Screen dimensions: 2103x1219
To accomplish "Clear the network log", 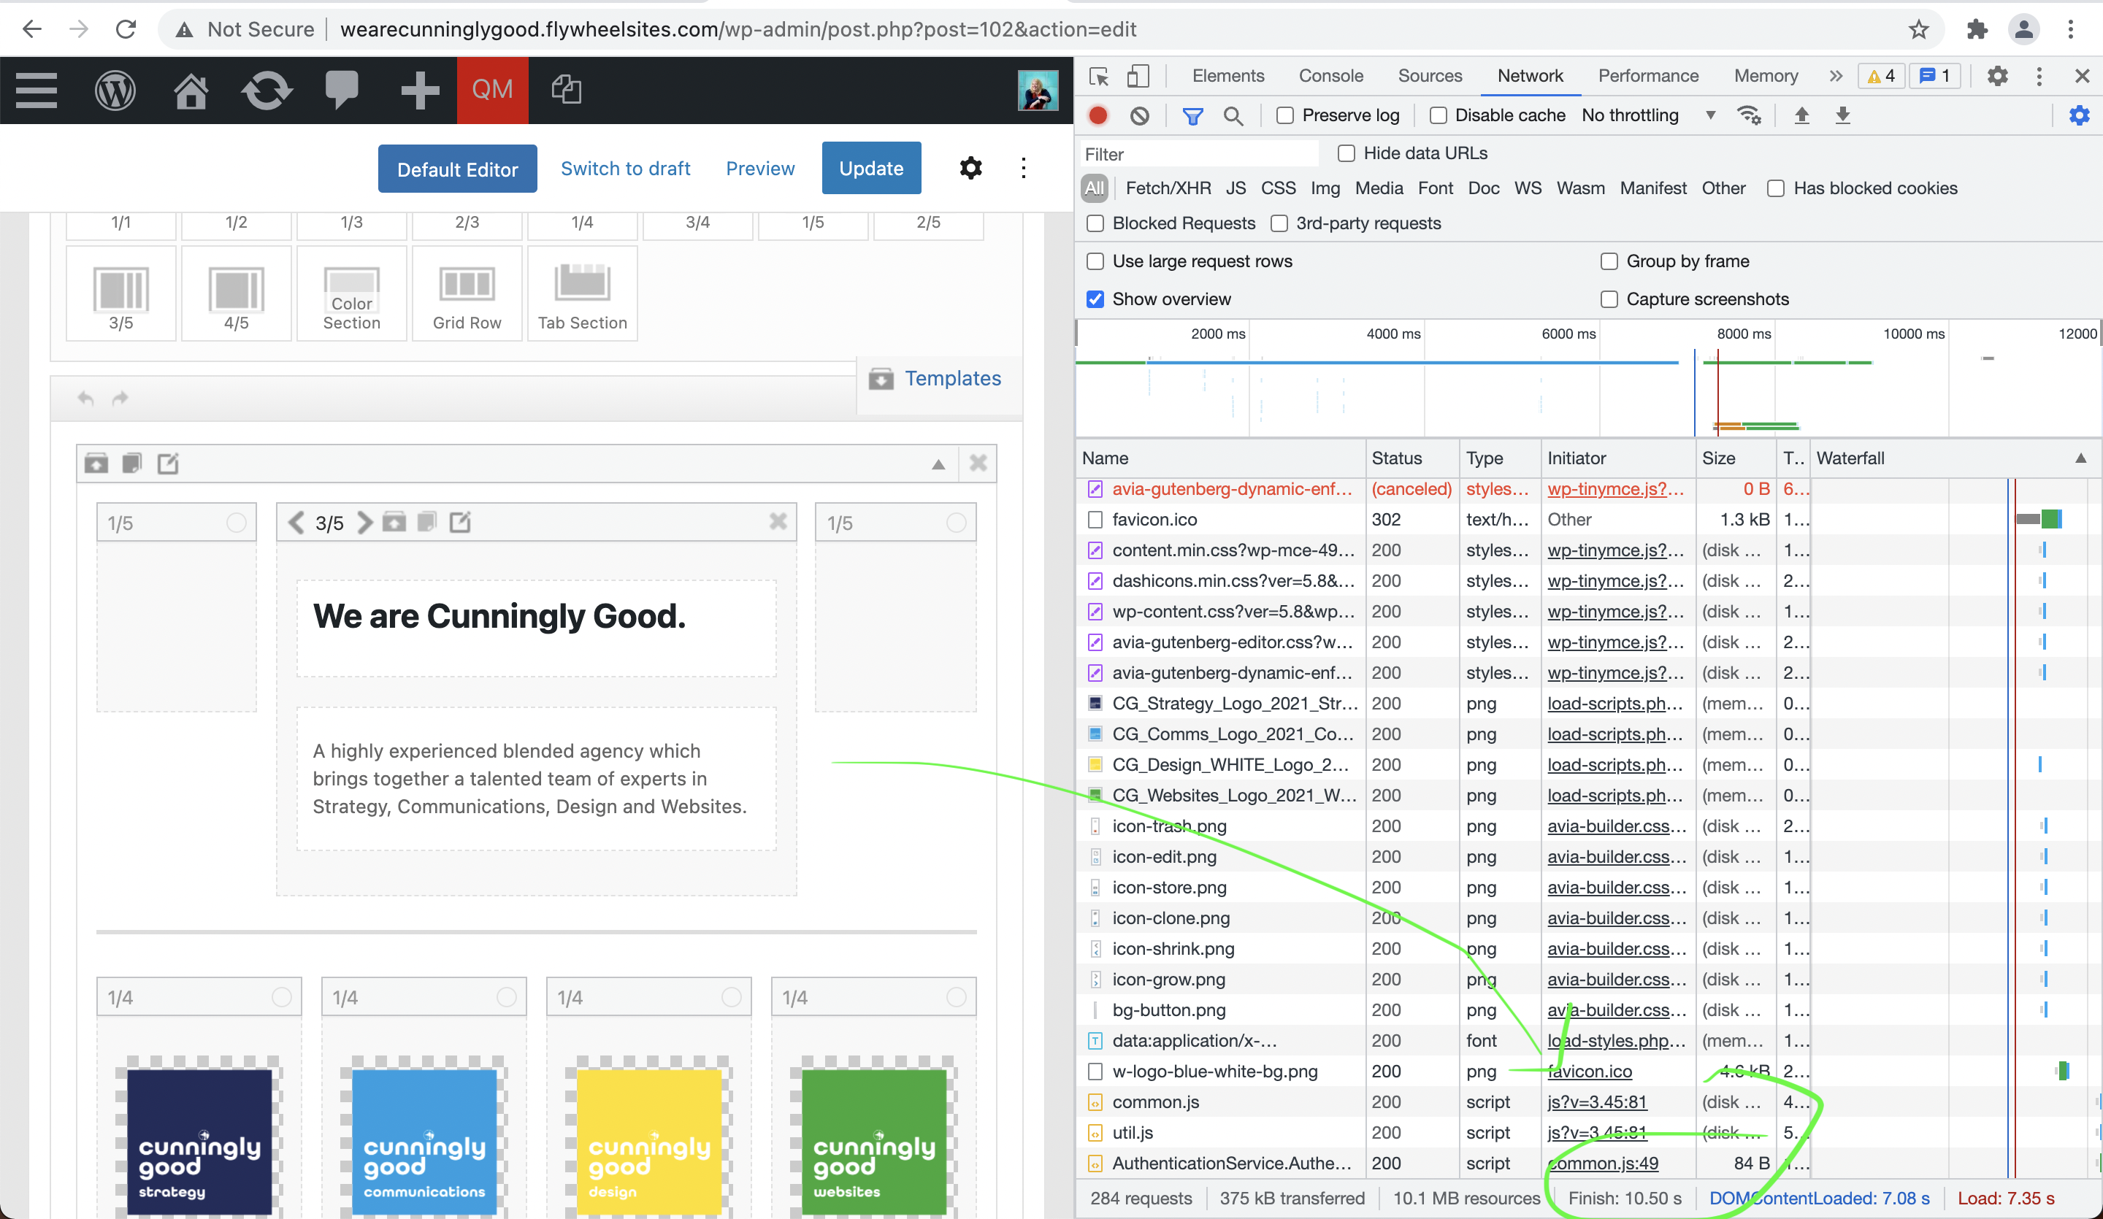I will click(x=1139, y=115).
